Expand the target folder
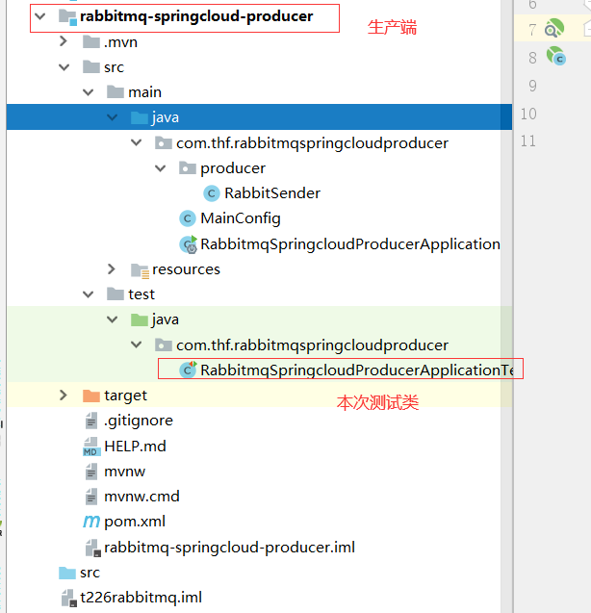 [64, 396]
